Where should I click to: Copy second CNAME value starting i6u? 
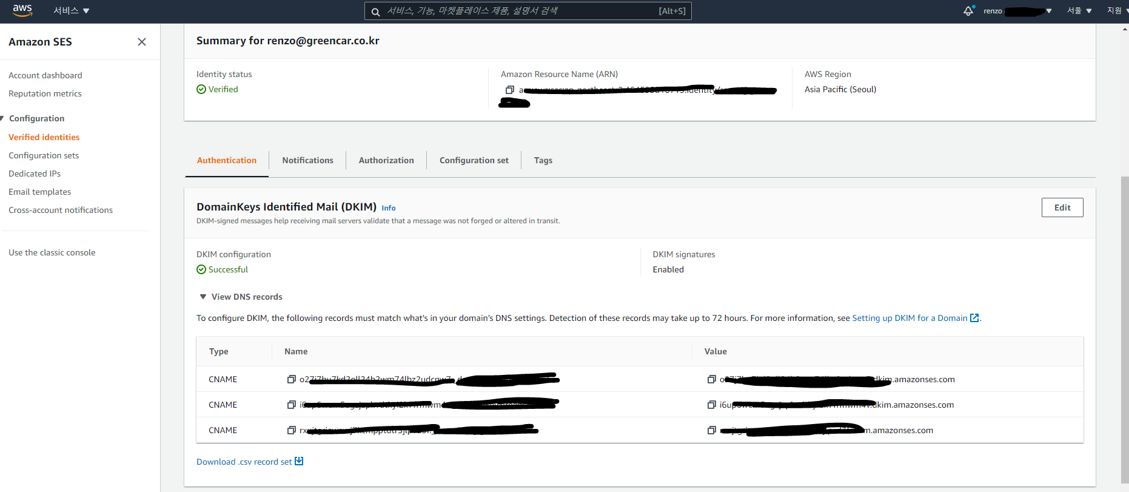[712, 405]
